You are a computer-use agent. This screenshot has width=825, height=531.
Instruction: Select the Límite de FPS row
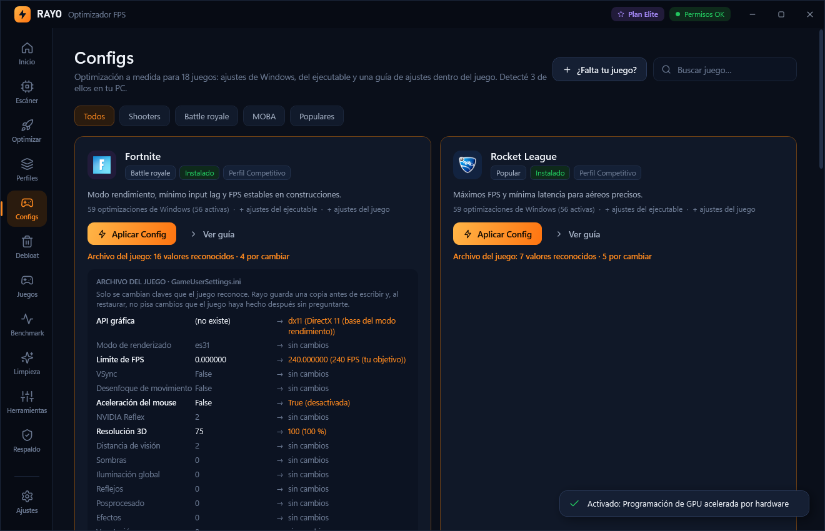coord(252,360)
